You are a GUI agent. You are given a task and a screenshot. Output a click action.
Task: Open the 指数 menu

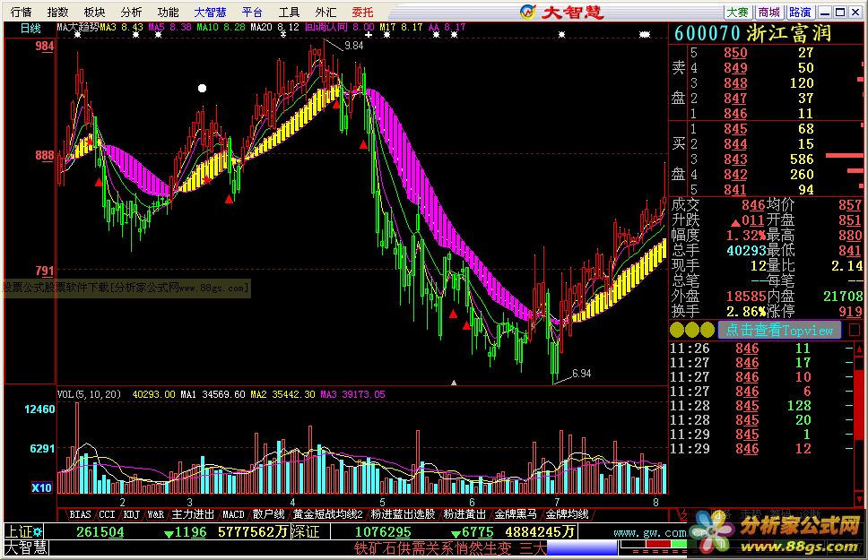57,12
